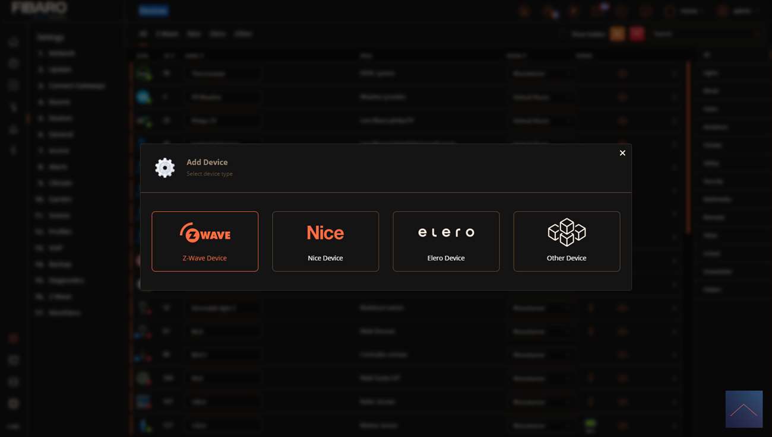
Task: Click the red square button beside search
Action: pyautogui.click(x=637, y=34)
